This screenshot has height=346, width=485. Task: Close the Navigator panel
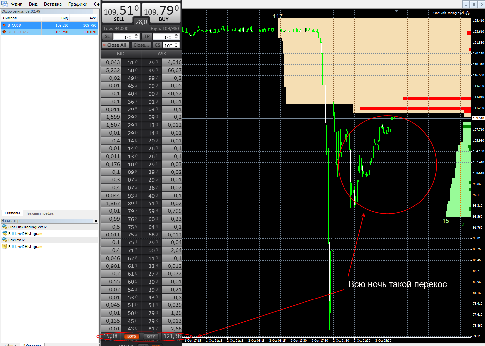[96, 221]
